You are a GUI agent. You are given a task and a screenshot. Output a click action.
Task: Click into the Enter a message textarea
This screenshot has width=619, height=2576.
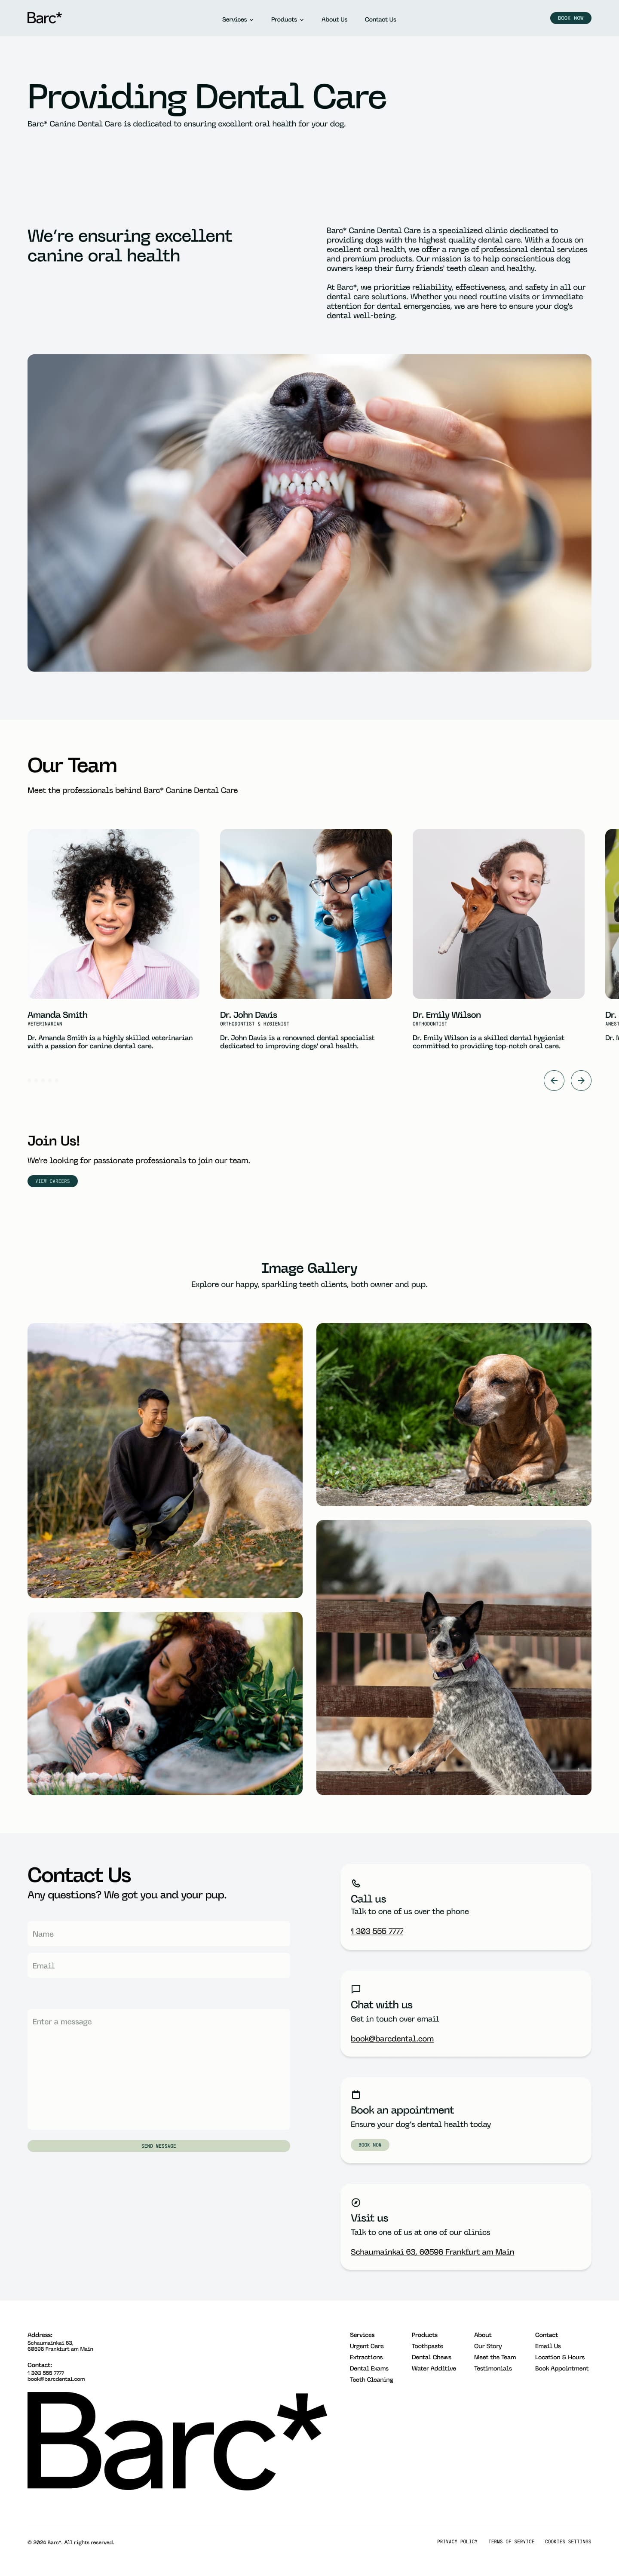pos(159,2069)
